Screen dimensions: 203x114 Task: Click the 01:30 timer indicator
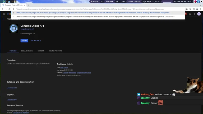click(95, 2)
